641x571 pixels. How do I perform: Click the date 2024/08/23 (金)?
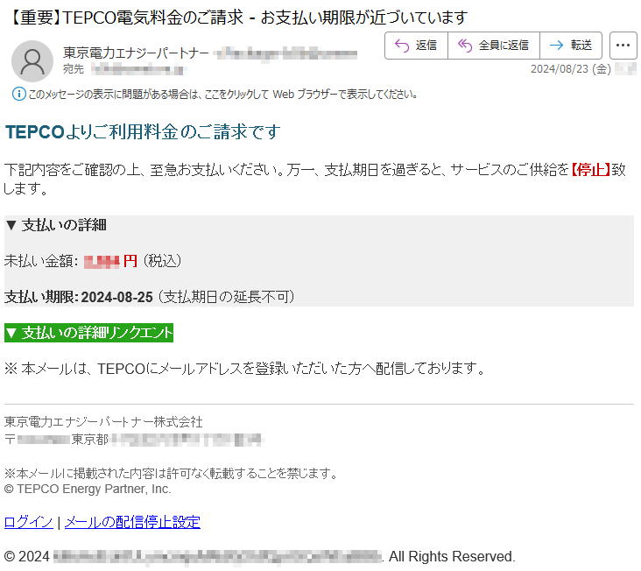[x=571, y=68]
